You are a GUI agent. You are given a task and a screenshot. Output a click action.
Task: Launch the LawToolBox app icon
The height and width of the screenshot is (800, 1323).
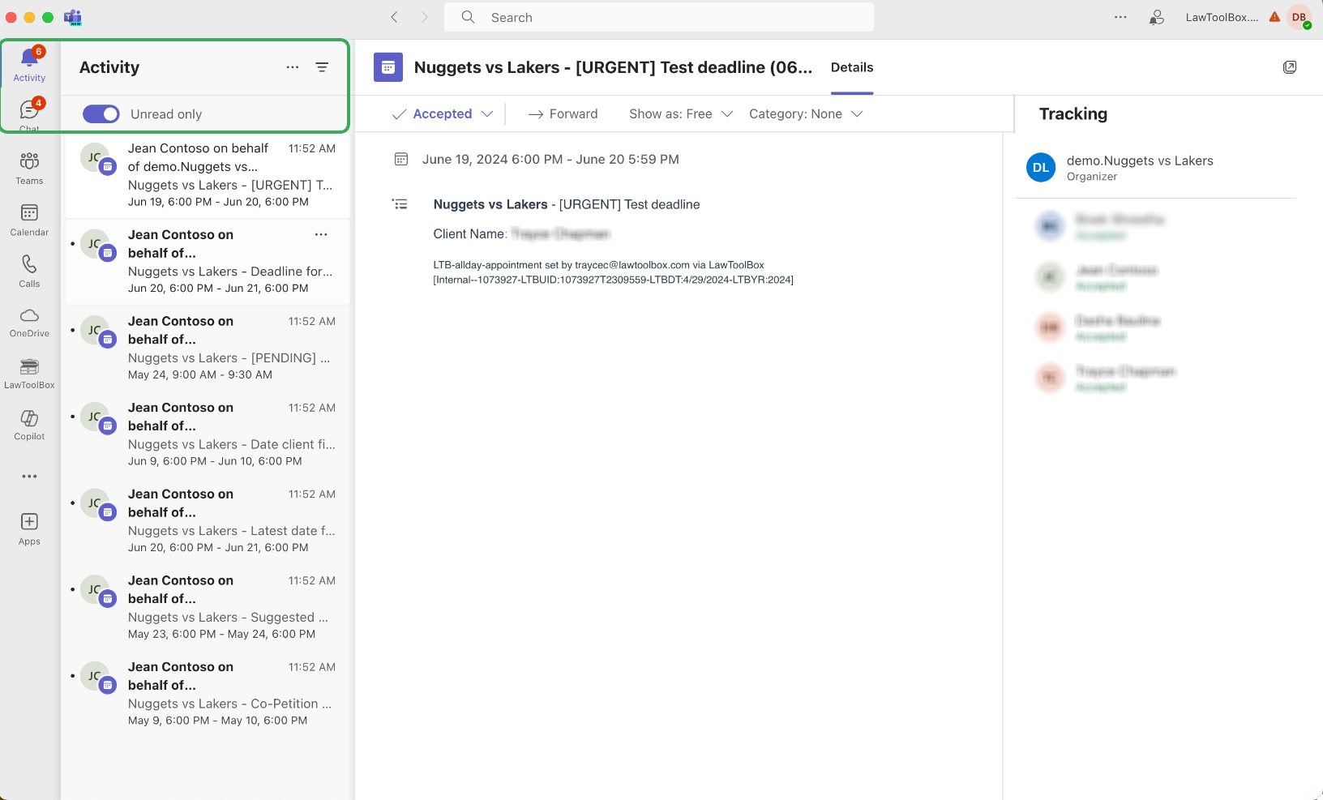pyautogui.click(x=29, y=374)
